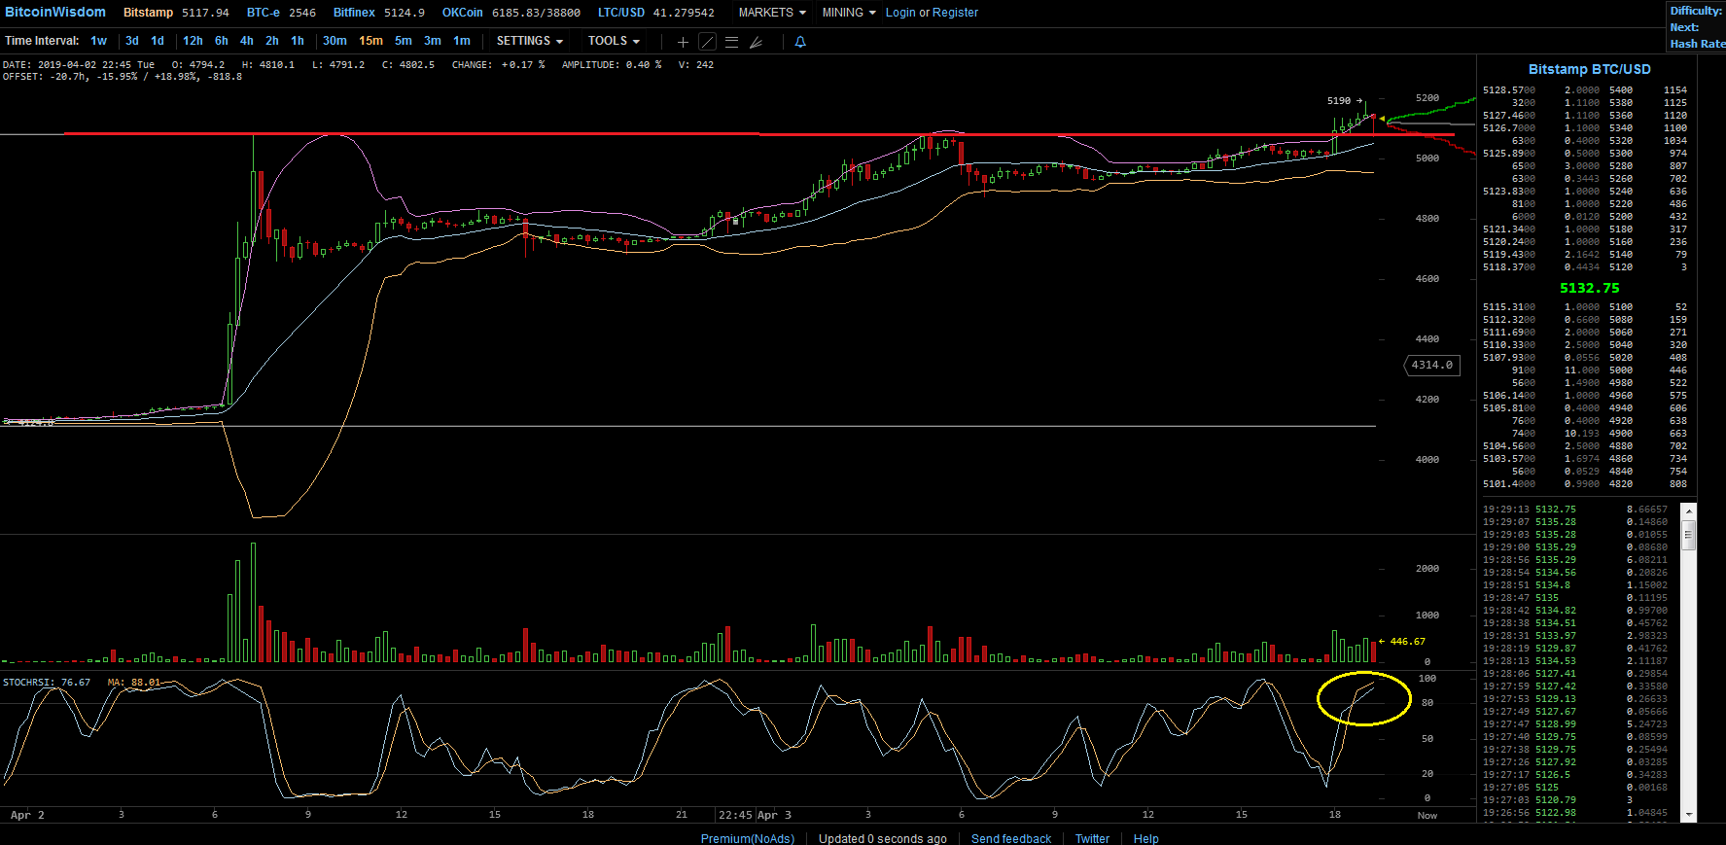The height and width of the screenshot is (845, 1726).
Task: Expand the TOOLS dropdown
Action: click(x=614, y=41)
